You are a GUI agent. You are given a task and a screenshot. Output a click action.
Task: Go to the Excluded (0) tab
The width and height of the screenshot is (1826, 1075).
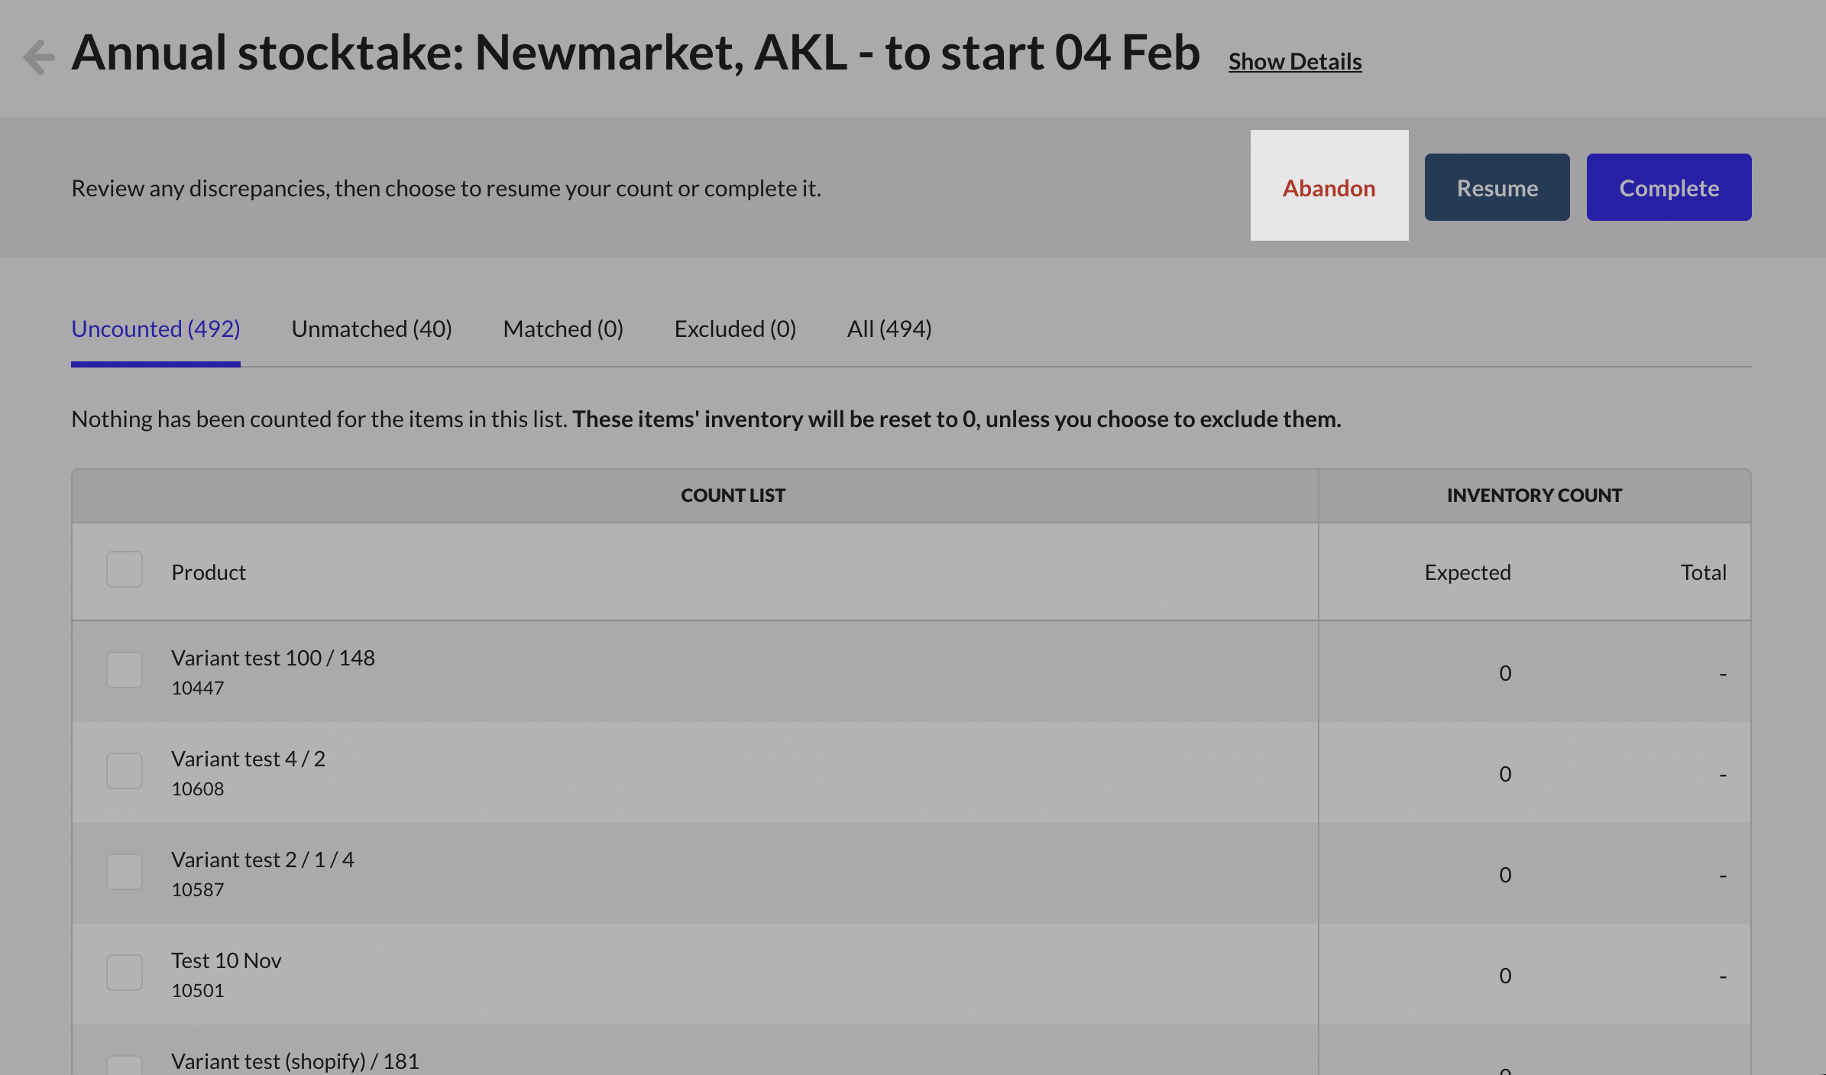coord(735,329)
